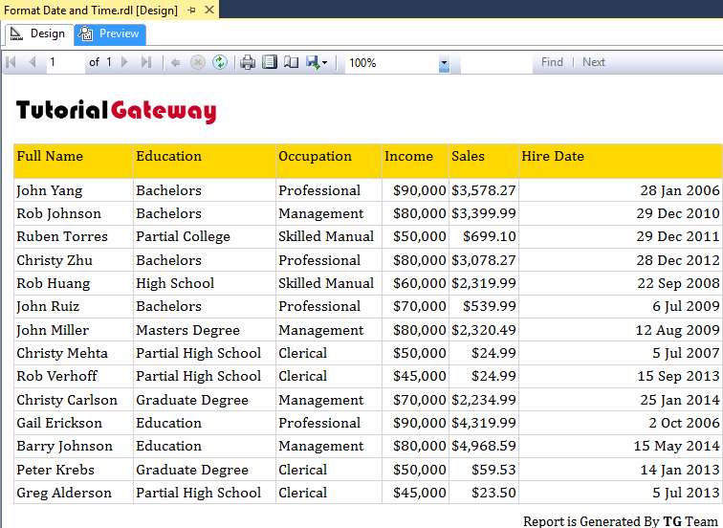The height and width of the screenshot is (528, 723).
Task: Click the current page number field
Action: click(64, 62)
